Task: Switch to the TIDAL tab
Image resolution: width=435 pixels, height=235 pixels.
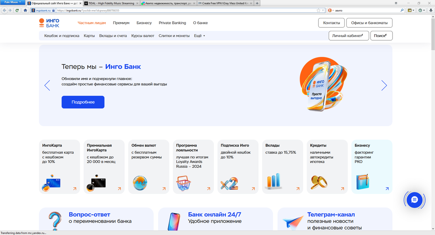Action: 111,3
